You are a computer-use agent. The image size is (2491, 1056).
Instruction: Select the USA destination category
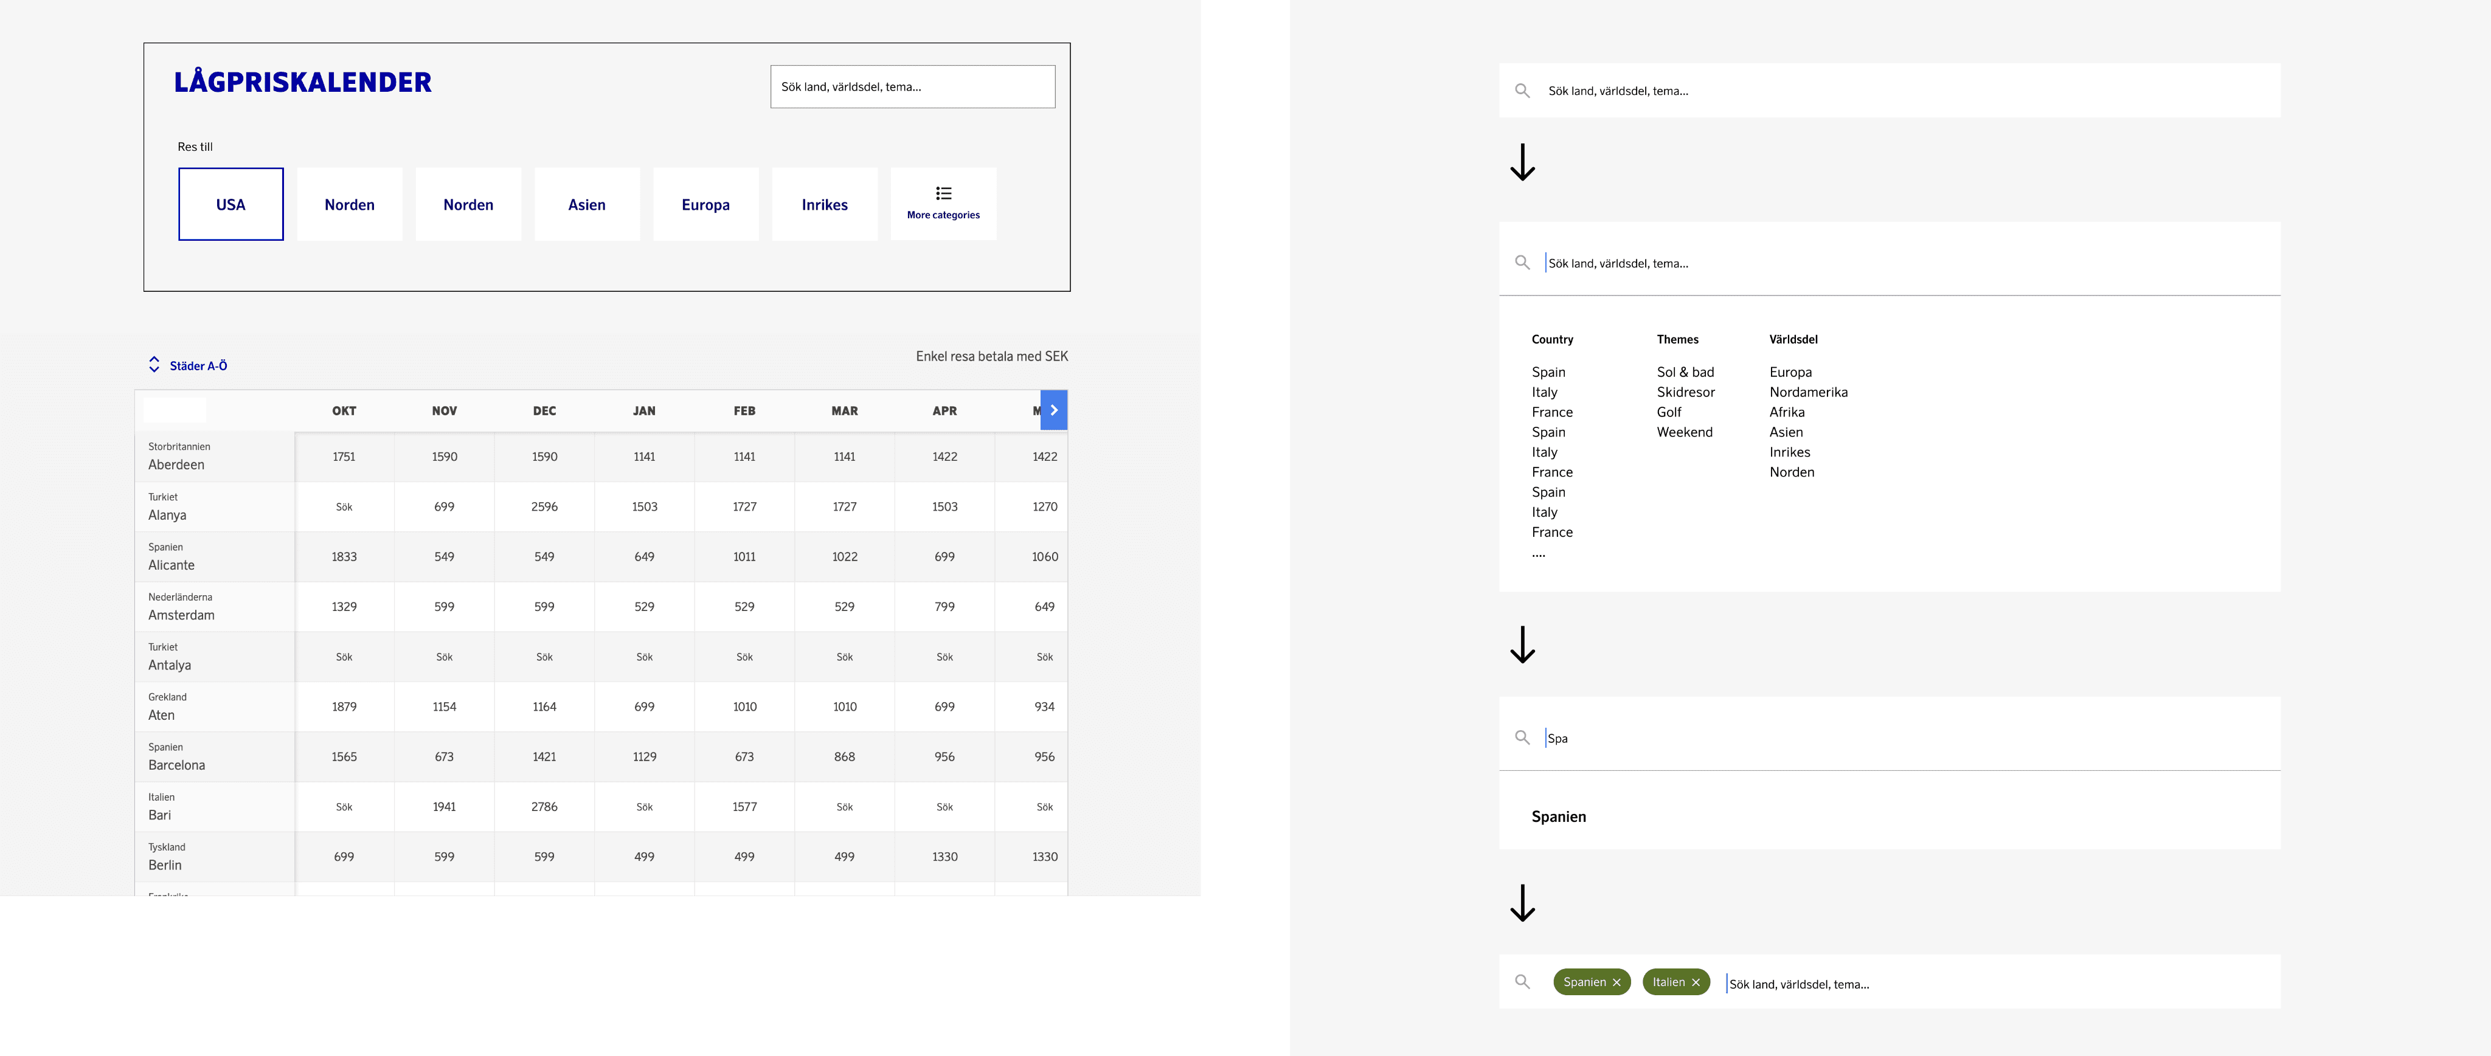[x=231, y=204]
